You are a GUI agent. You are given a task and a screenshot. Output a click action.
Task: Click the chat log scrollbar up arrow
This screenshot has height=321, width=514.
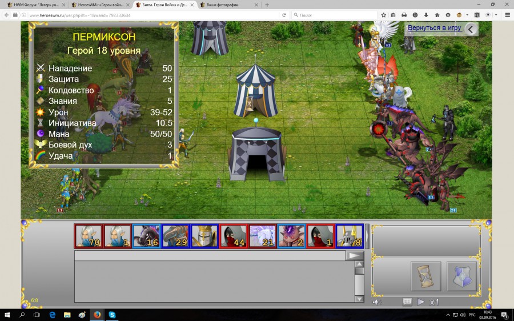pos(360,264)
